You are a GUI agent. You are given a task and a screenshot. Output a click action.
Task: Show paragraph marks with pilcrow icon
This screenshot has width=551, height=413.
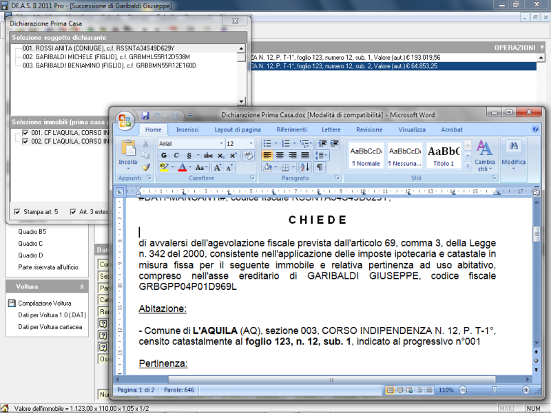(320, 167)
